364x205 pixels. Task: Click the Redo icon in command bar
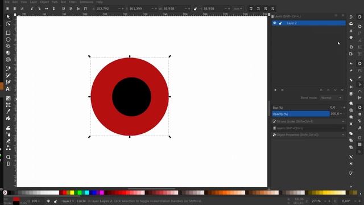click(x=351, y=71)
